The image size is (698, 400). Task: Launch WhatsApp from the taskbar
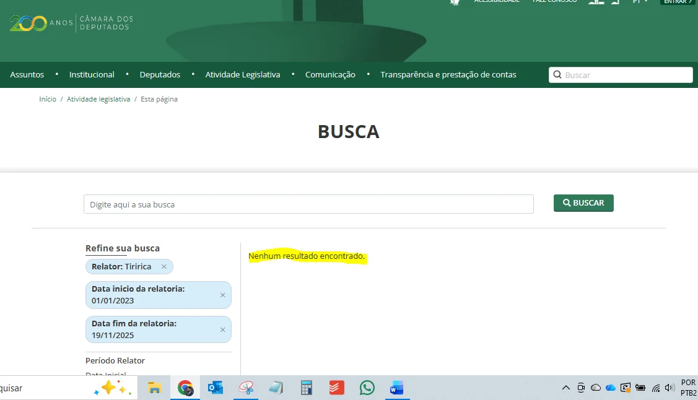(367, 388)
